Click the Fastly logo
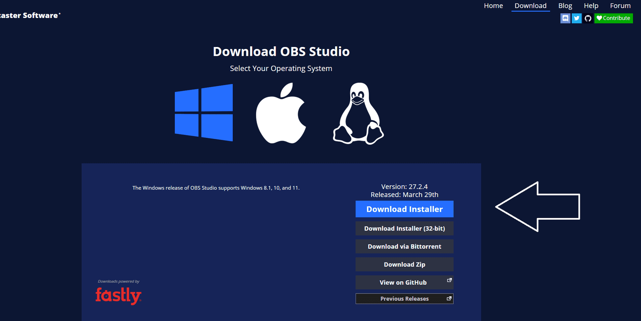 118,296
